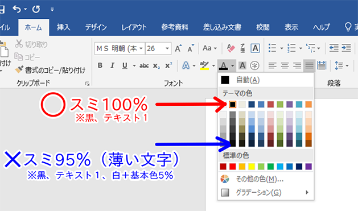
Task: Select black Text 1 theme swatch
Action: click(232, 105)
